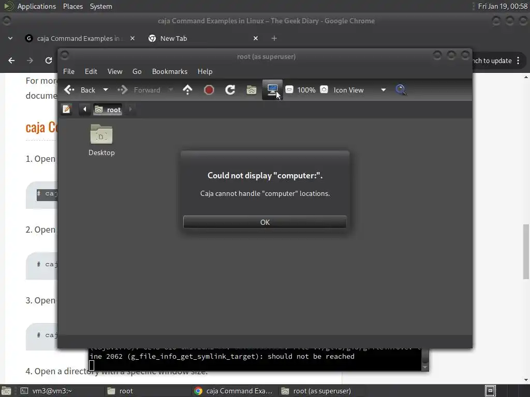This screenshot has height=397, width=530.
Task: Click the Search magnifier icon in Caja
Action: click(401, 90)
